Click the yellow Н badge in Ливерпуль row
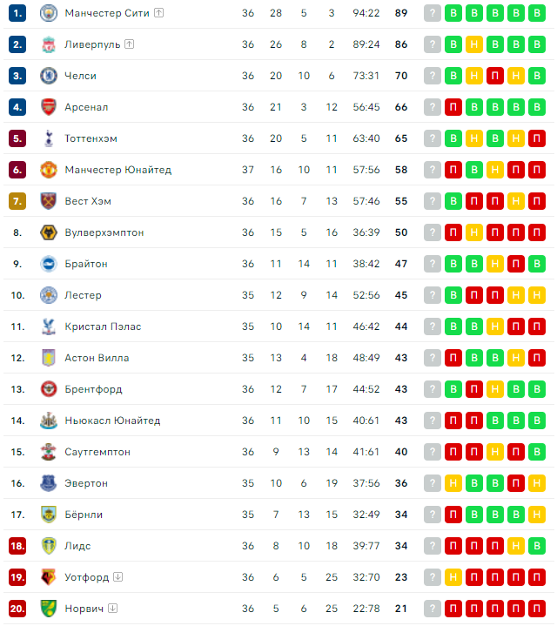This screenshot has height=626, width=557. point(474,44)
